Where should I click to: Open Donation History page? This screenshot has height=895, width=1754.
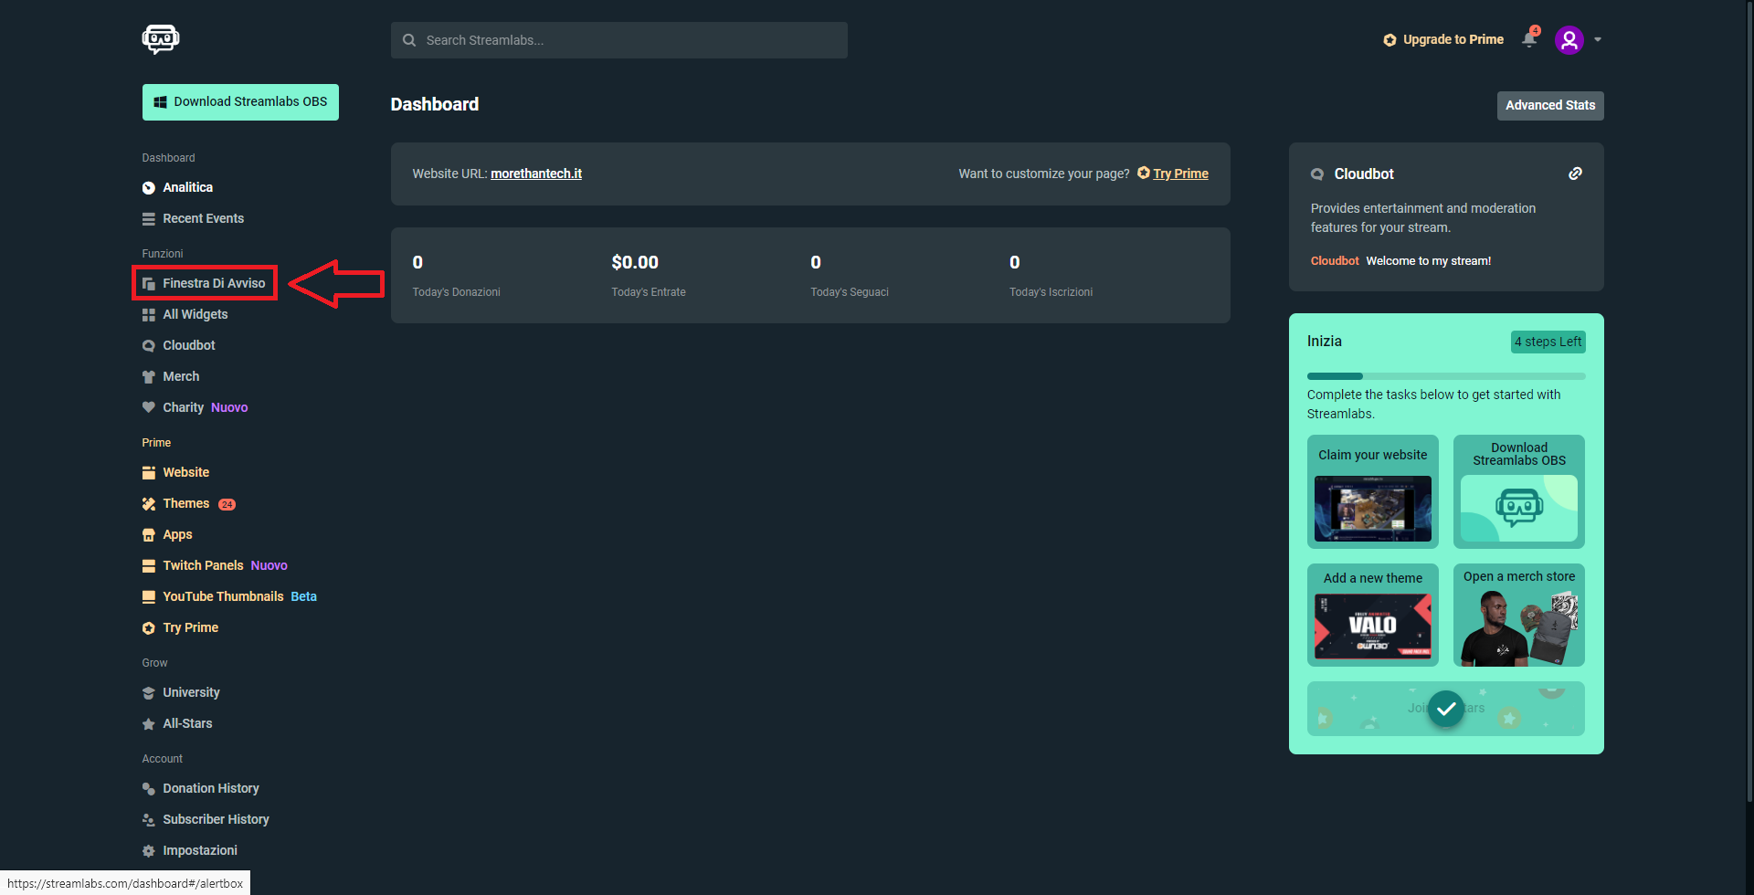coord(211,788)
